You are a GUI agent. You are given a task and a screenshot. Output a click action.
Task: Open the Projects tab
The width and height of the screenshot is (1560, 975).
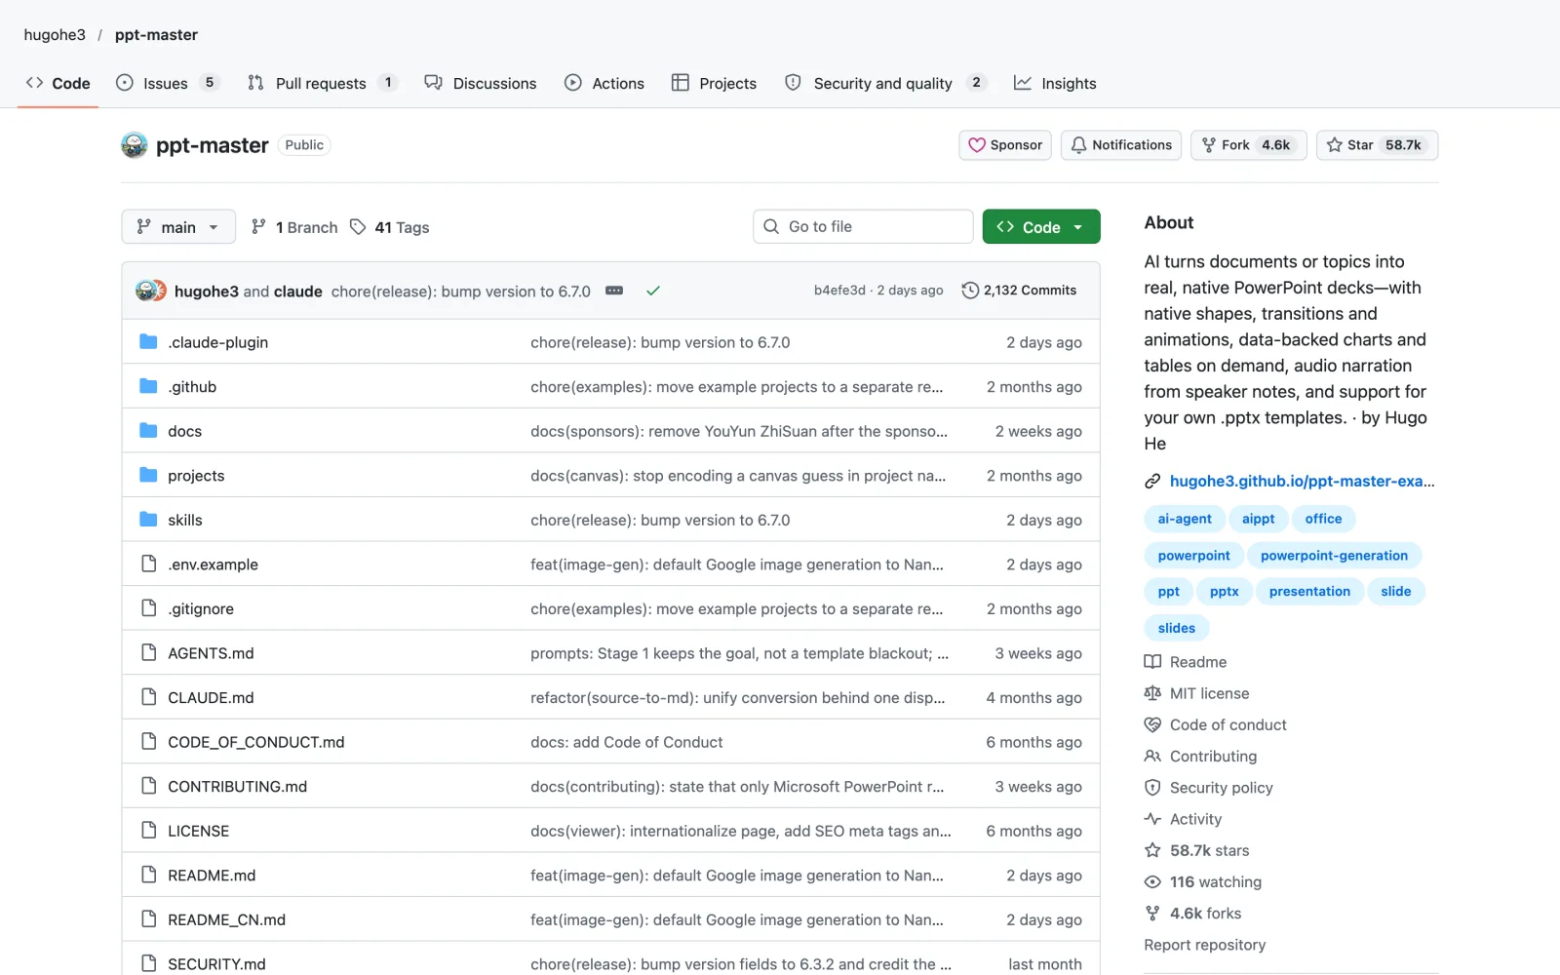715,83
